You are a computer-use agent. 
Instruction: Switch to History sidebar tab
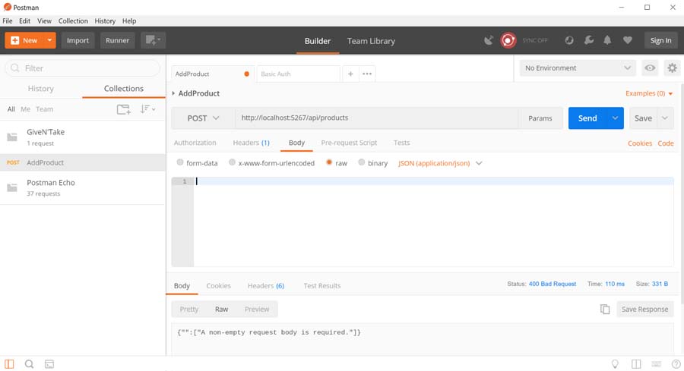(40, 89)
